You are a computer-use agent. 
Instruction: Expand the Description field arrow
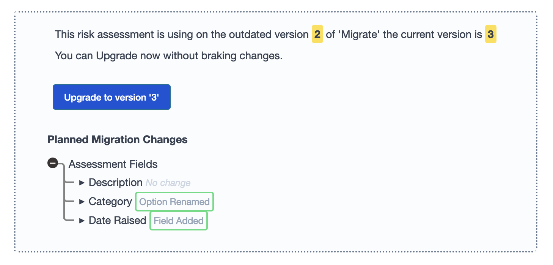click(82, 183)
